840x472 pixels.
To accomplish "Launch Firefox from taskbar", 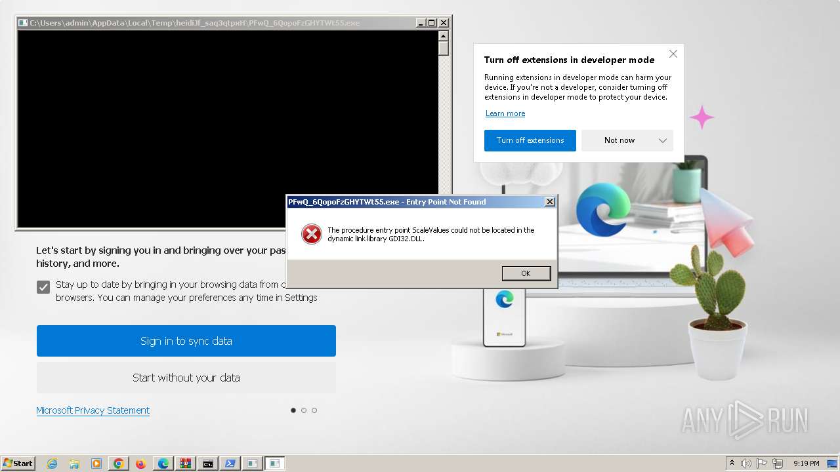I will (x=140, y=463).
